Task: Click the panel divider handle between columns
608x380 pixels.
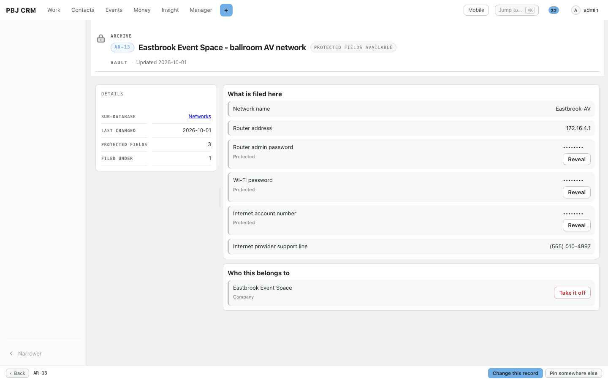Action: click(x=220, y=198)
